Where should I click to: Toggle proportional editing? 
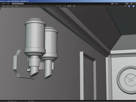74,6
